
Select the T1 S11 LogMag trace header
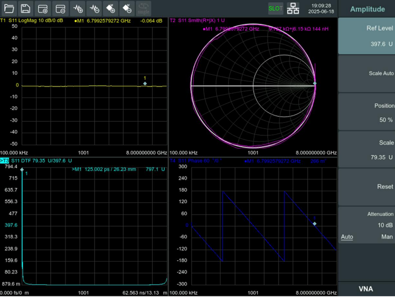(32, 21)
